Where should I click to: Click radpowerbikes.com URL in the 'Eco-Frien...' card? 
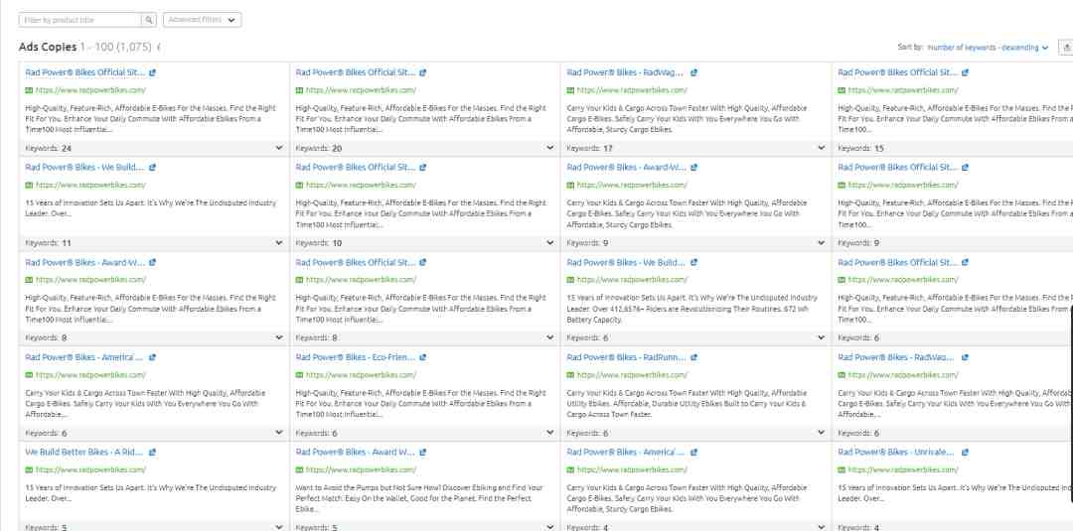361,375
